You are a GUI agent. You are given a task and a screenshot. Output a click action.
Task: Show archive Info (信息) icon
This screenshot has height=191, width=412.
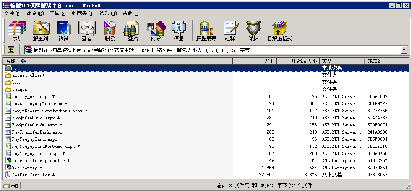pos(179,31)
